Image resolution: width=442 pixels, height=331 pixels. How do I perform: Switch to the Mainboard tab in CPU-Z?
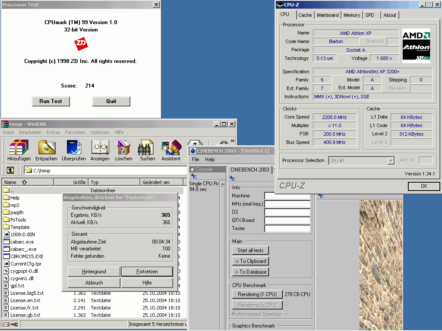click(x=328, y=15)
